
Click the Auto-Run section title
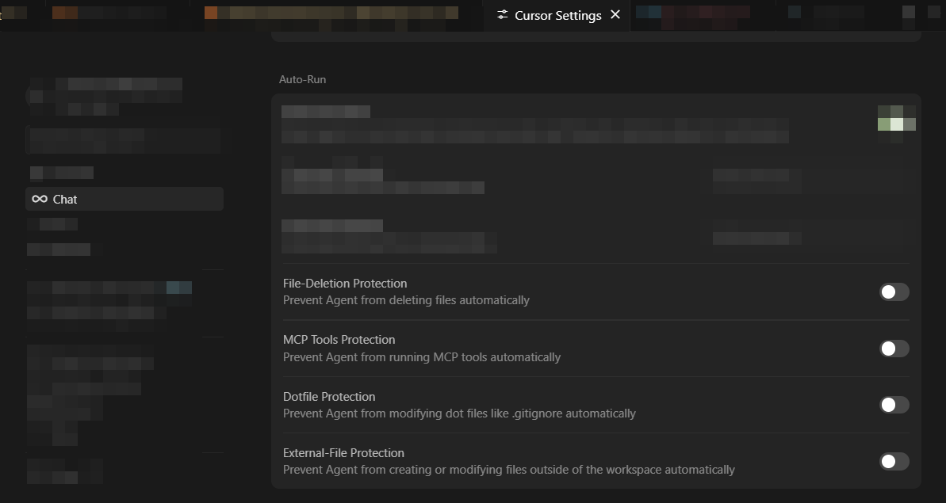pos(302,79)
